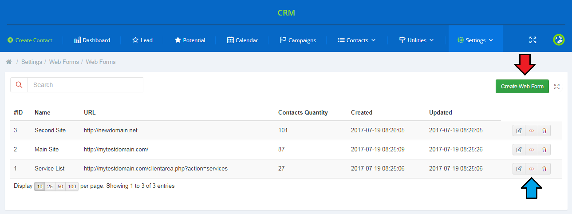Open the Dashboard page
572x214 pixels.
tap(92, 40)
